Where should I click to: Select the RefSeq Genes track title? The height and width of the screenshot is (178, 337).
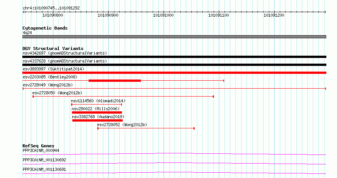click(38, 146)
